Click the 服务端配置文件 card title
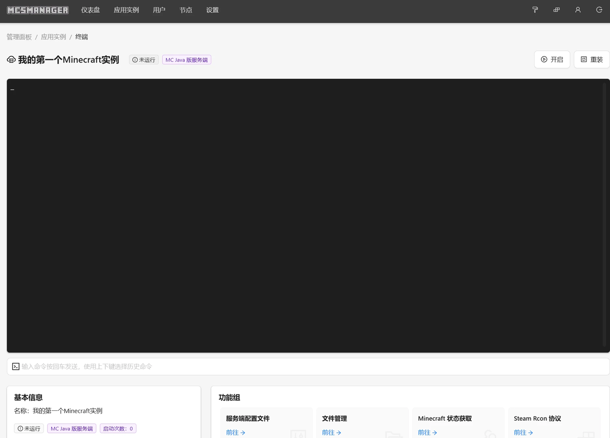 248,419
